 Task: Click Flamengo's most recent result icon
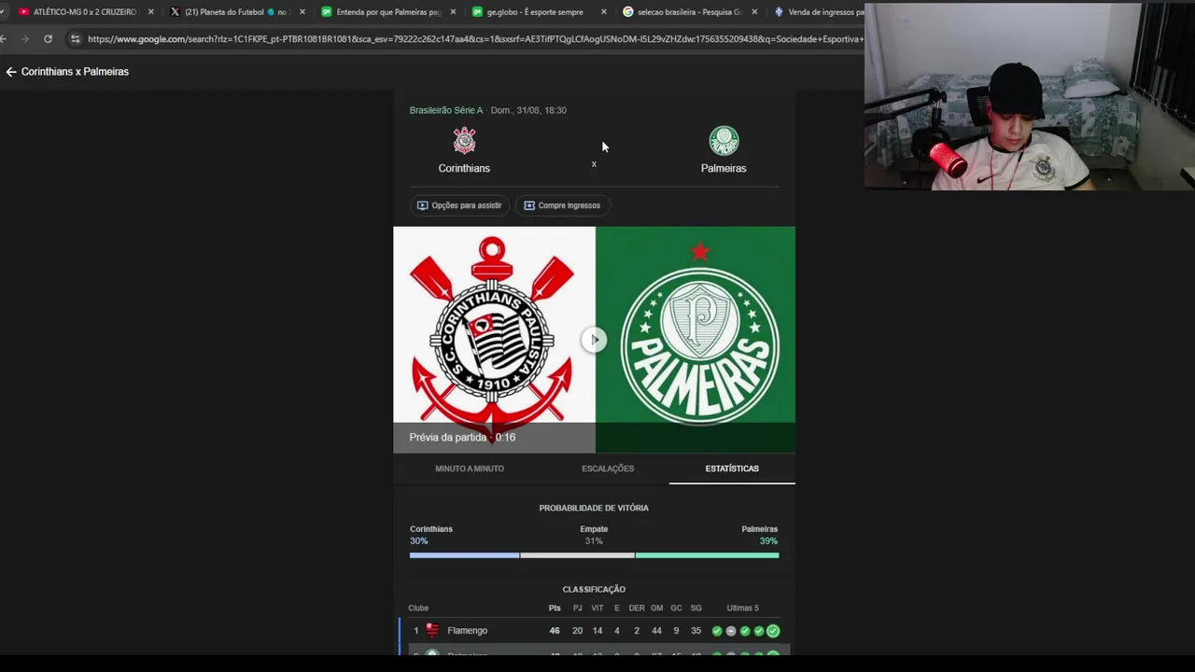point(773,631)
